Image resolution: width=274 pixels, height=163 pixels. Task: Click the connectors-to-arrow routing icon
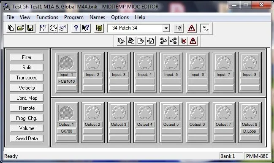[164, 41]
